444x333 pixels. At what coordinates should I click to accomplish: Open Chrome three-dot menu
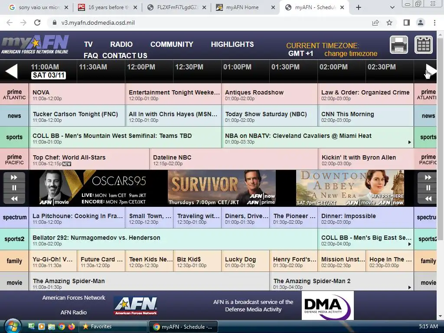coord(434,23)
